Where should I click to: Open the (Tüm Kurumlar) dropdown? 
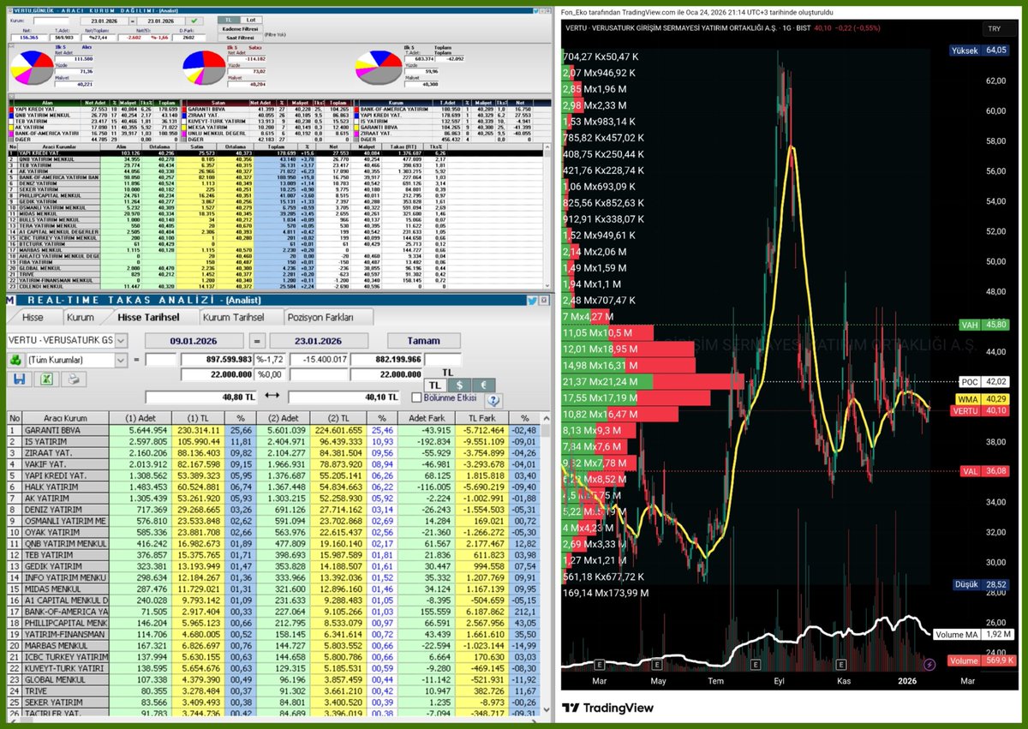click(x=120, y=361)
